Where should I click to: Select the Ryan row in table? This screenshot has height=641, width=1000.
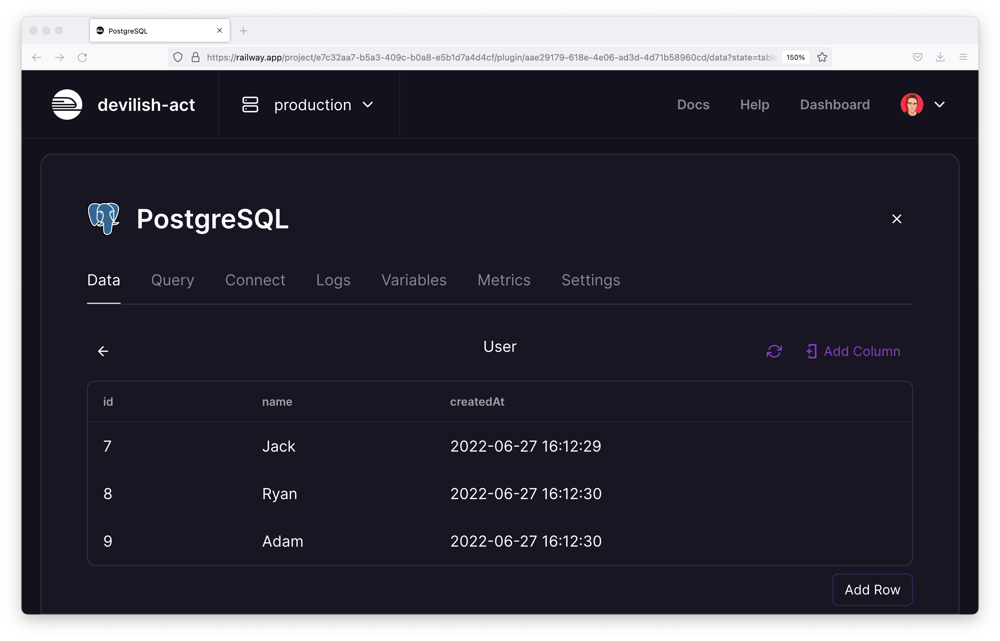[279, 494]
